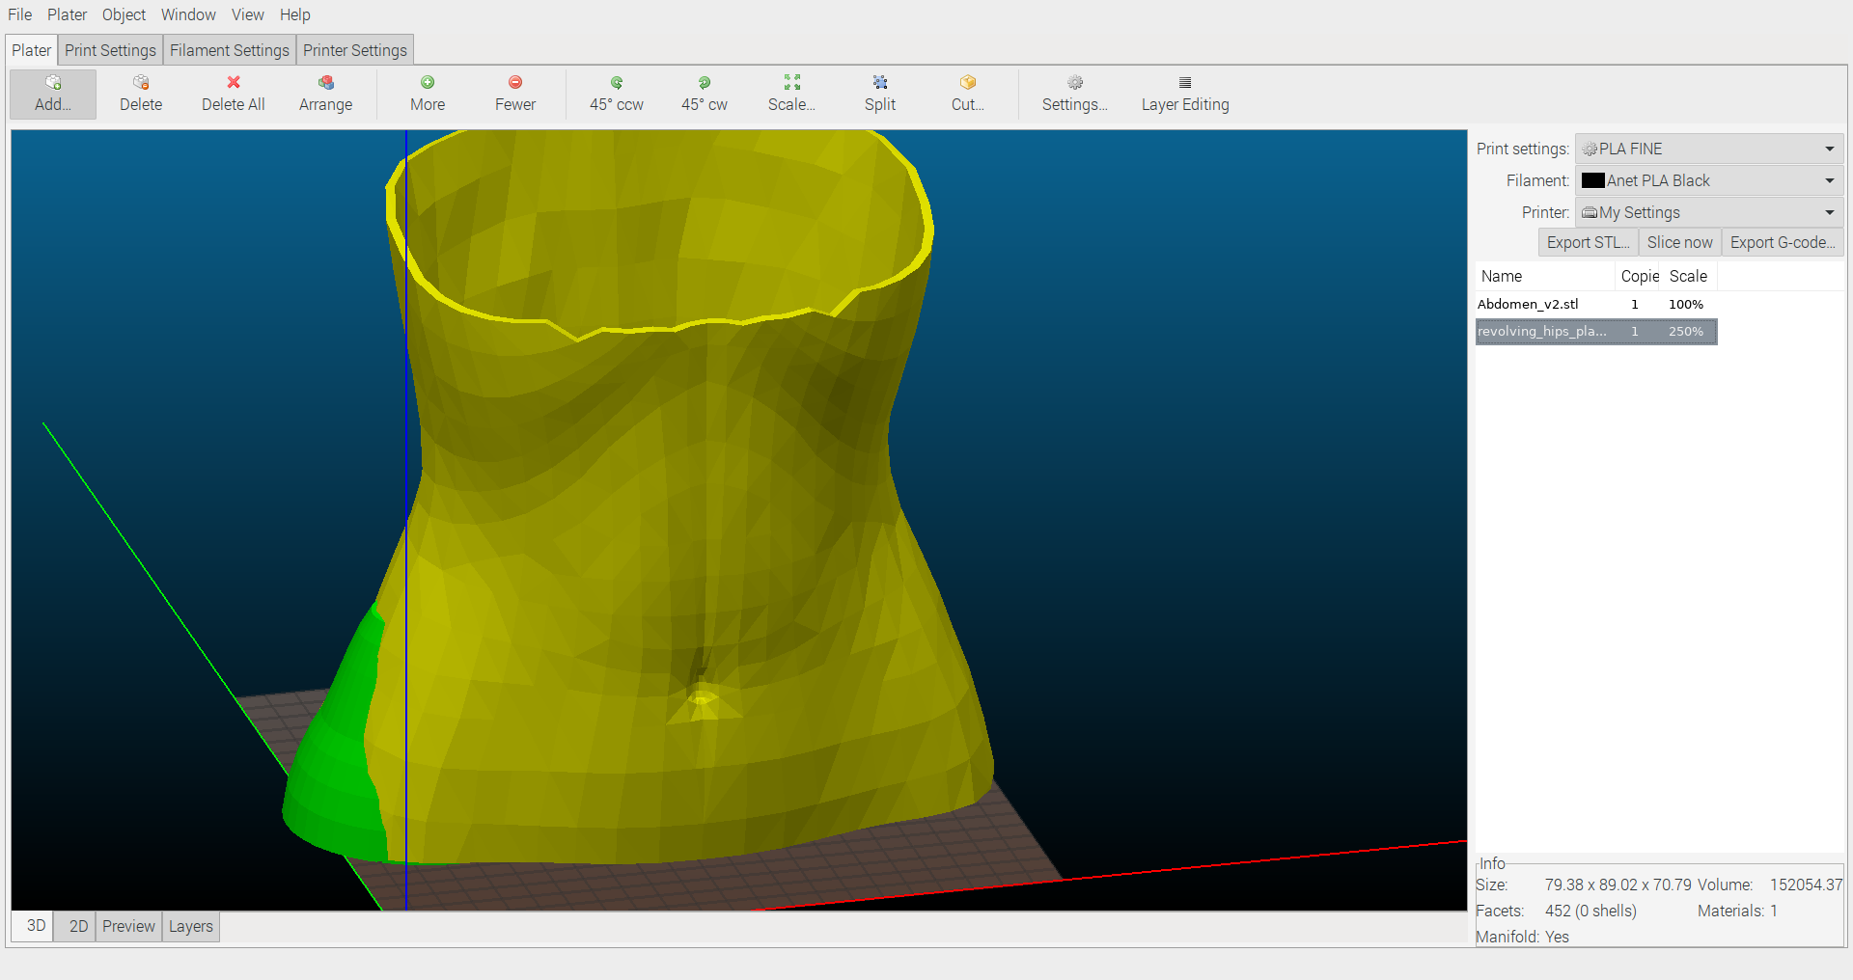This screenshot has width=1853, height=980.
Task: Select the Plater tab
Action: point(32,50)
